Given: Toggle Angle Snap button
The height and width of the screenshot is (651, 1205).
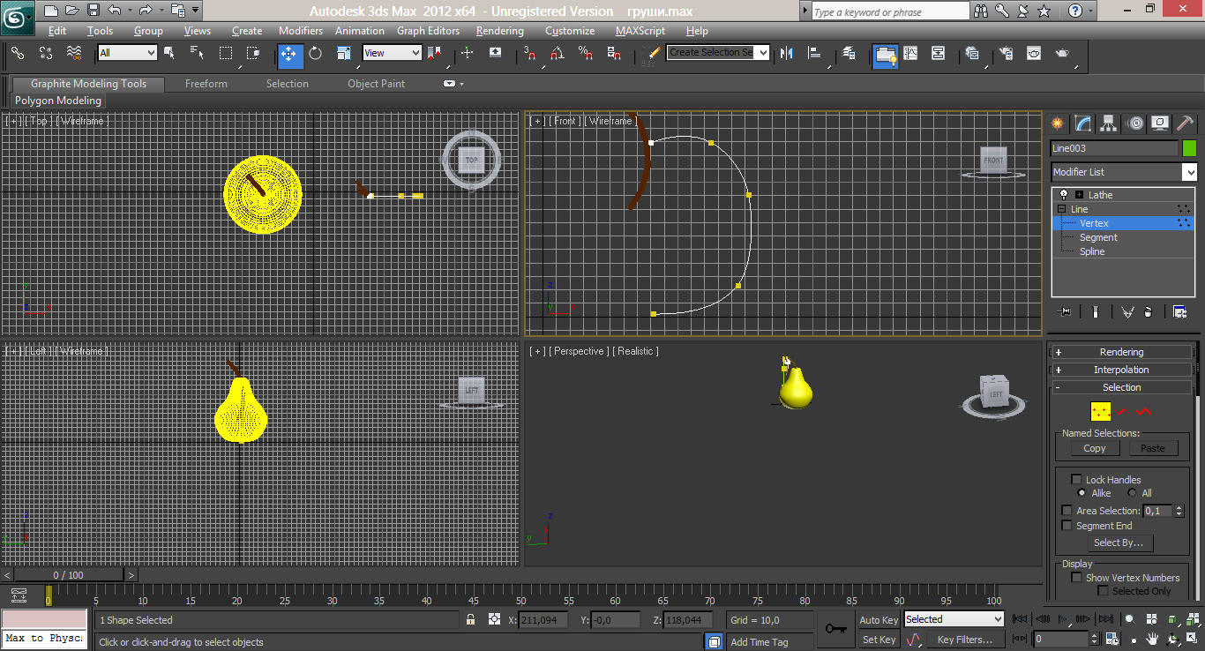Looking at the screenshot, I should (x=557, y=53).
